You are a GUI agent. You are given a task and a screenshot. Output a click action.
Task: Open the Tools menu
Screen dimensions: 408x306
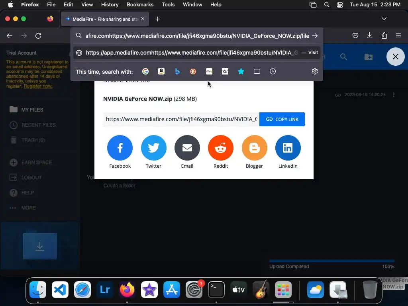coord(168,5)
